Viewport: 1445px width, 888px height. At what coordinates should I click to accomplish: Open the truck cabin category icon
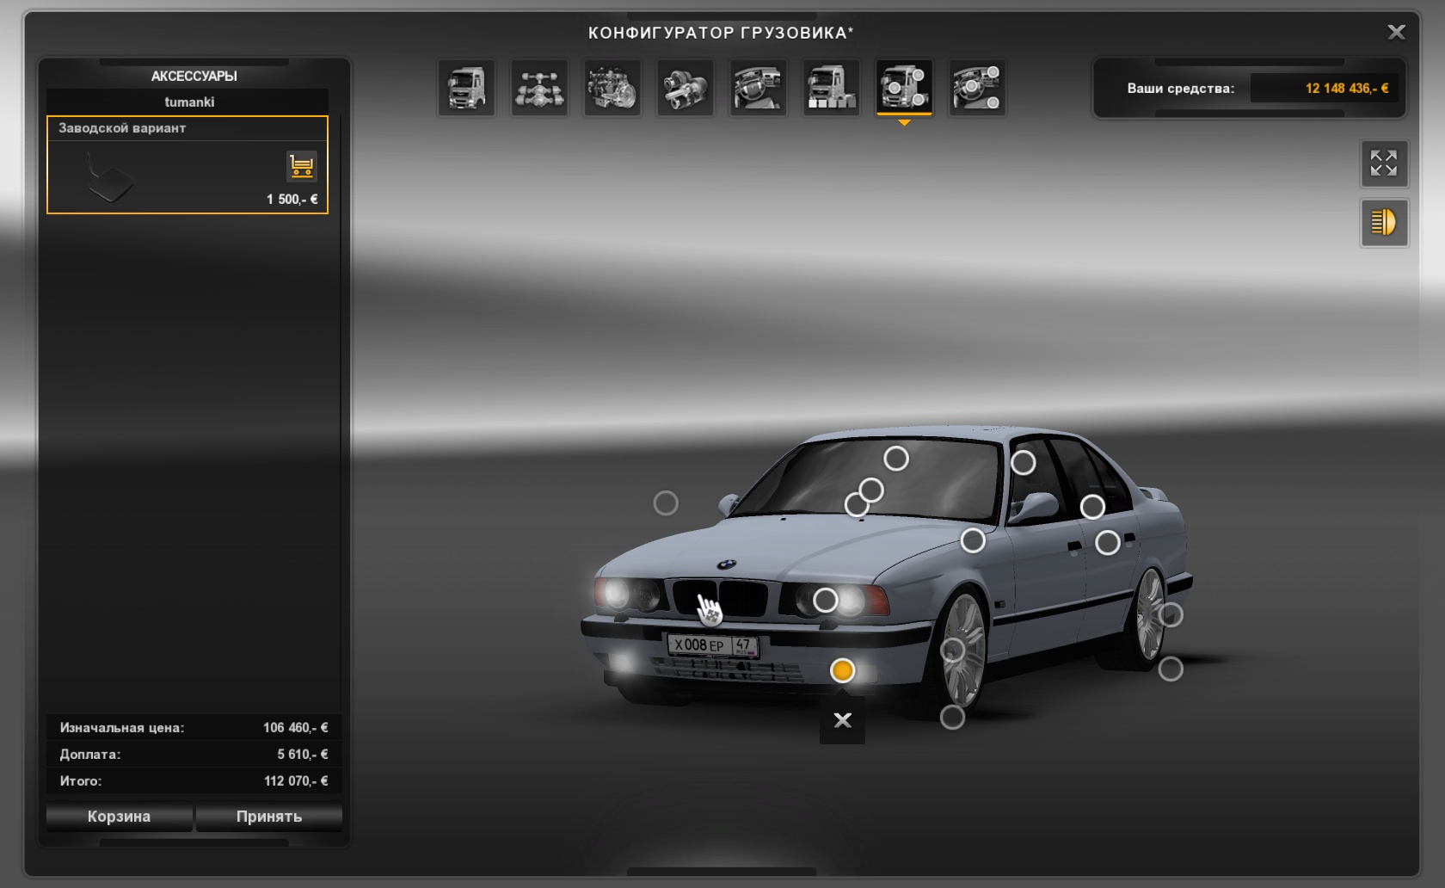tap(466, 88)
